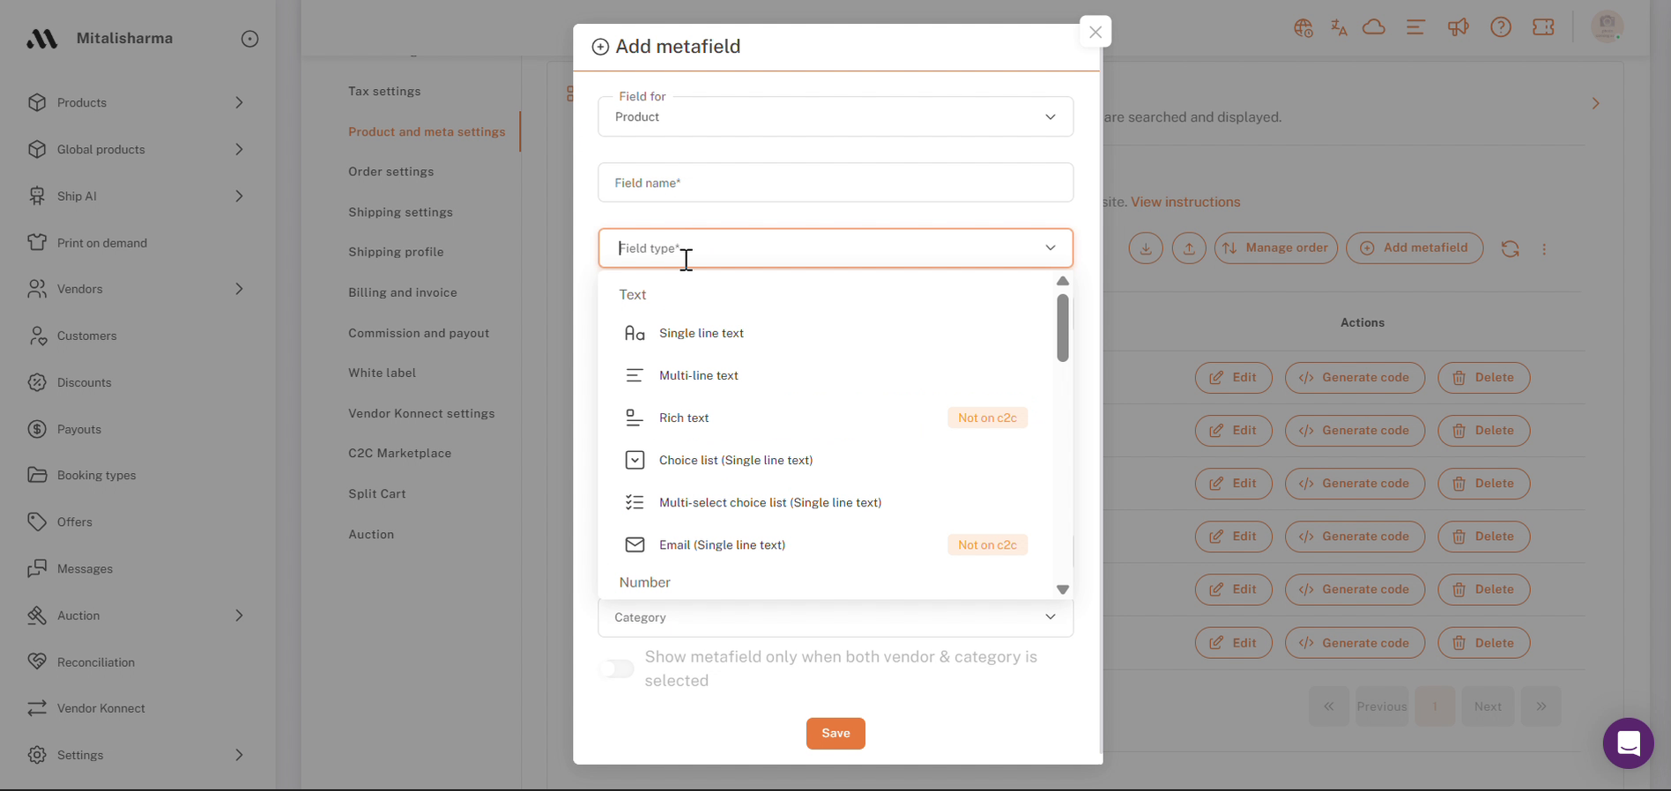Viewport: 1671px width, 791px height.
Task: Expand the Vendors sidebar menu
Action: coord(239,289)
